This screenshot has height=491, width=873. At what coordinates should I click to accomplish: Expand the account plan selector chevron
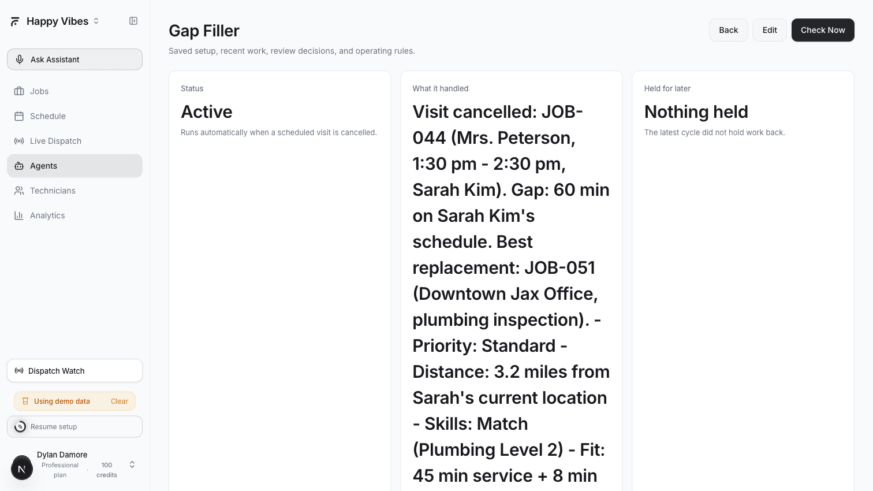tap(132, 464)
